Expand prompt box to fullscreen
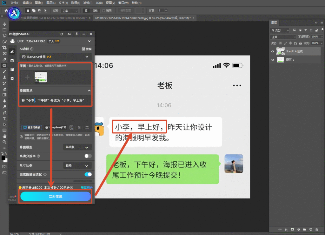325x235 pixels. point(87,128)
